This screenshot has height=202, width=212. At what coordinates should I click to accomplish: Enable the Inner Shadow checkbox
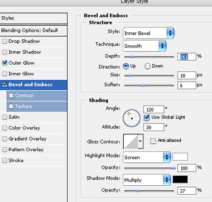[4, 52]
